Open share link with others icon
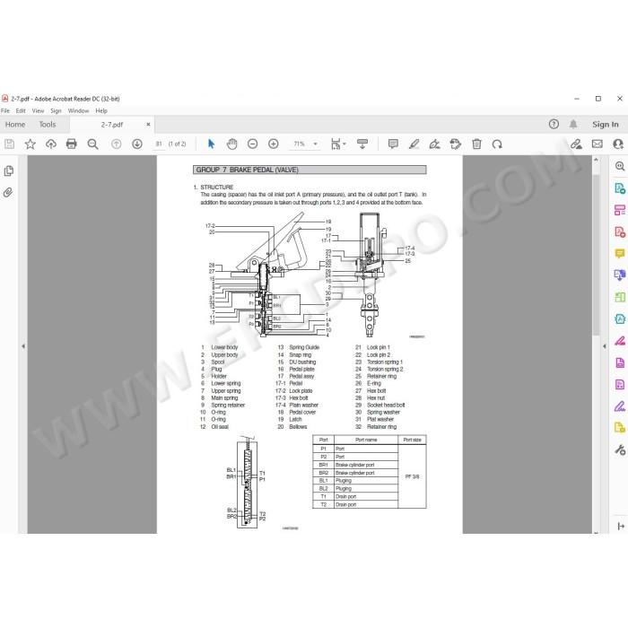Image resolution: width=628 pixels, height=628 pixels. (576, 144)
